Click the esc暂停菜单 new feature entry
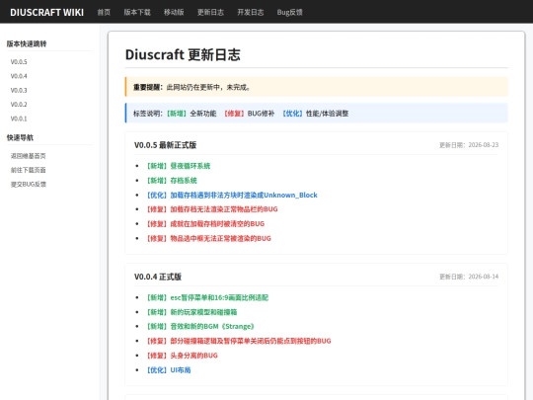 (x=207, y=298)
